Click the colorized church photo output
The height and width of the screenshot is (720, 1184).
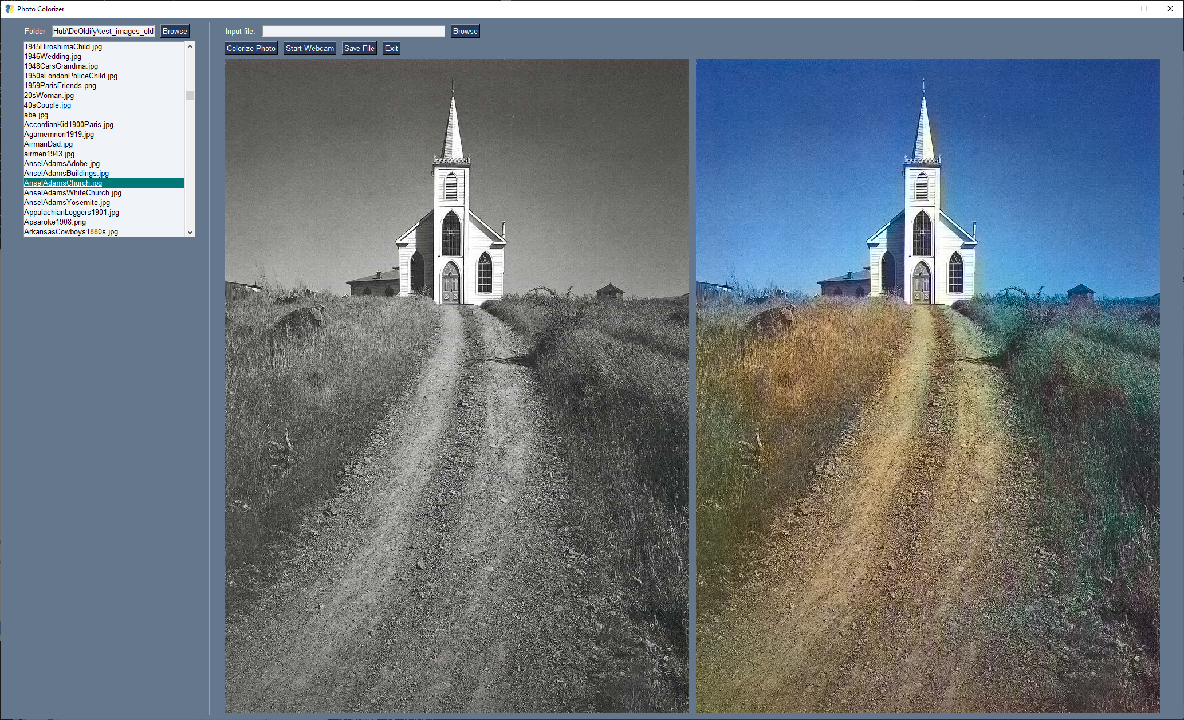click(928, 385)
